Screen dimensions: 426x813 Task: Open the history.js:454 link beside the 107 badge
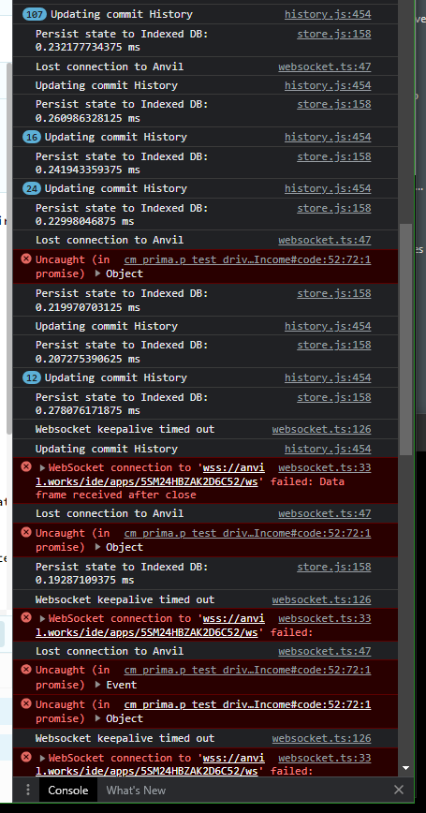pos(328,15)
